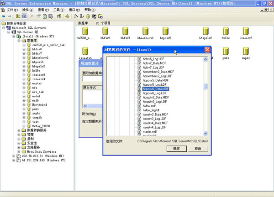The width and height of the screenshot is (274, 197).
Task: Expand the 安全性 folder node
Action: coord(19,143)
